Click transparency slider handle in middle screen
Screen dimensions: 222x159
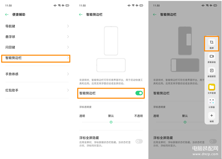pyautogui.click(x=111, y=122)
